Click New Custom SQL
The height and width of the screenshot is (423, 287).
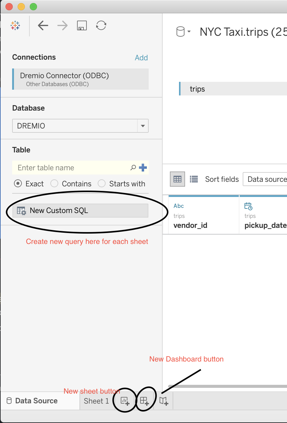(x=80, y=211)
